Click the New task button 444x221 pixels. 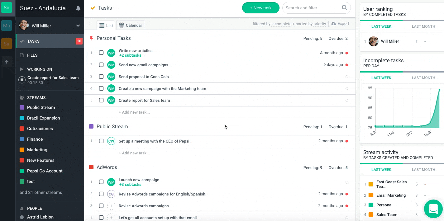(x=260, y=8)
